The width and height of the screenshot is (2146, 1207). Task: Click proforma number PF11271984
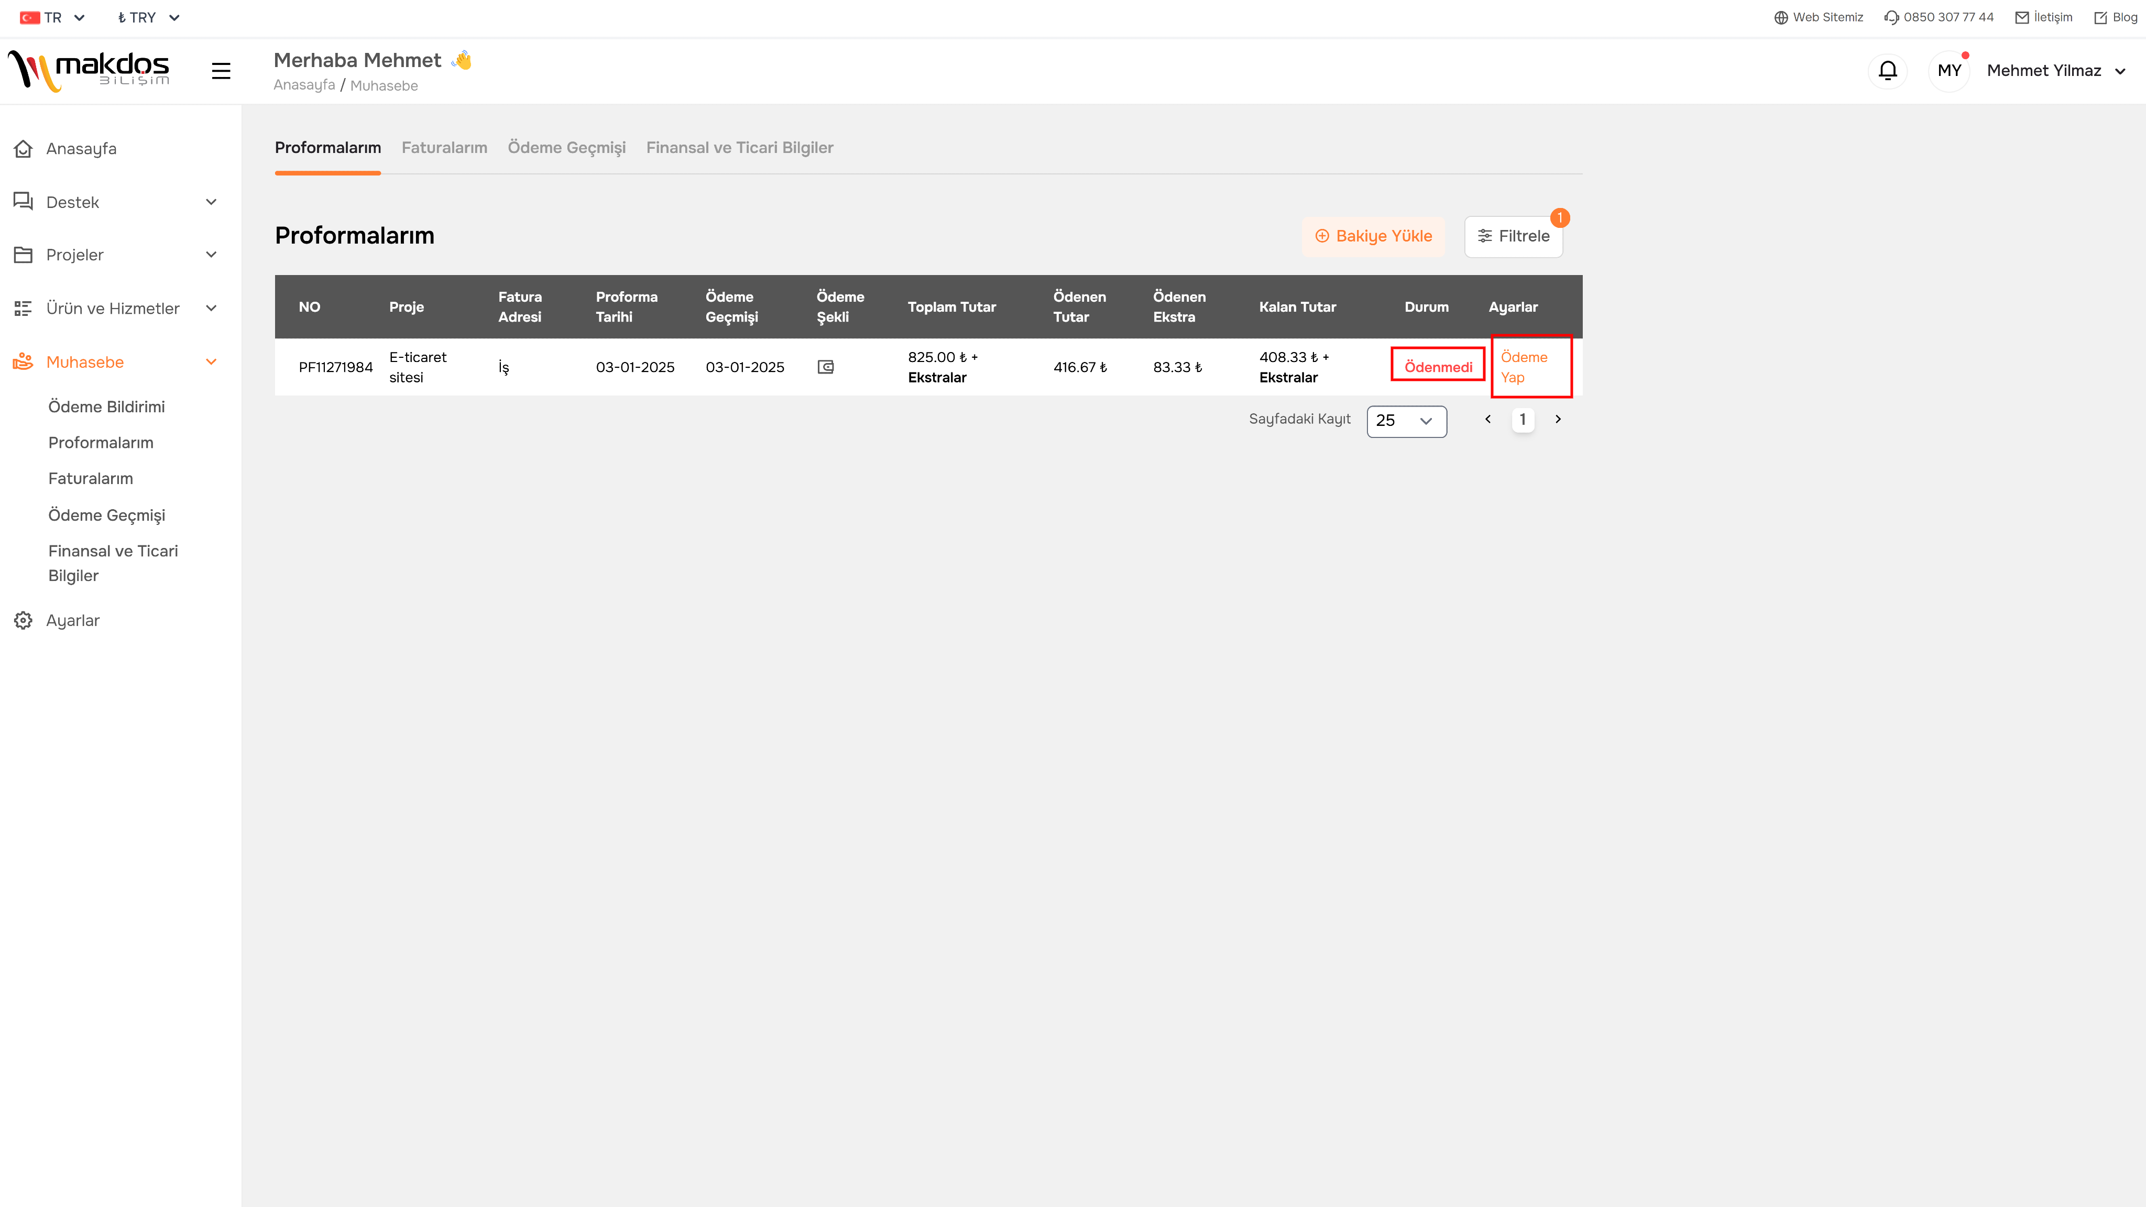coord(336,367)
